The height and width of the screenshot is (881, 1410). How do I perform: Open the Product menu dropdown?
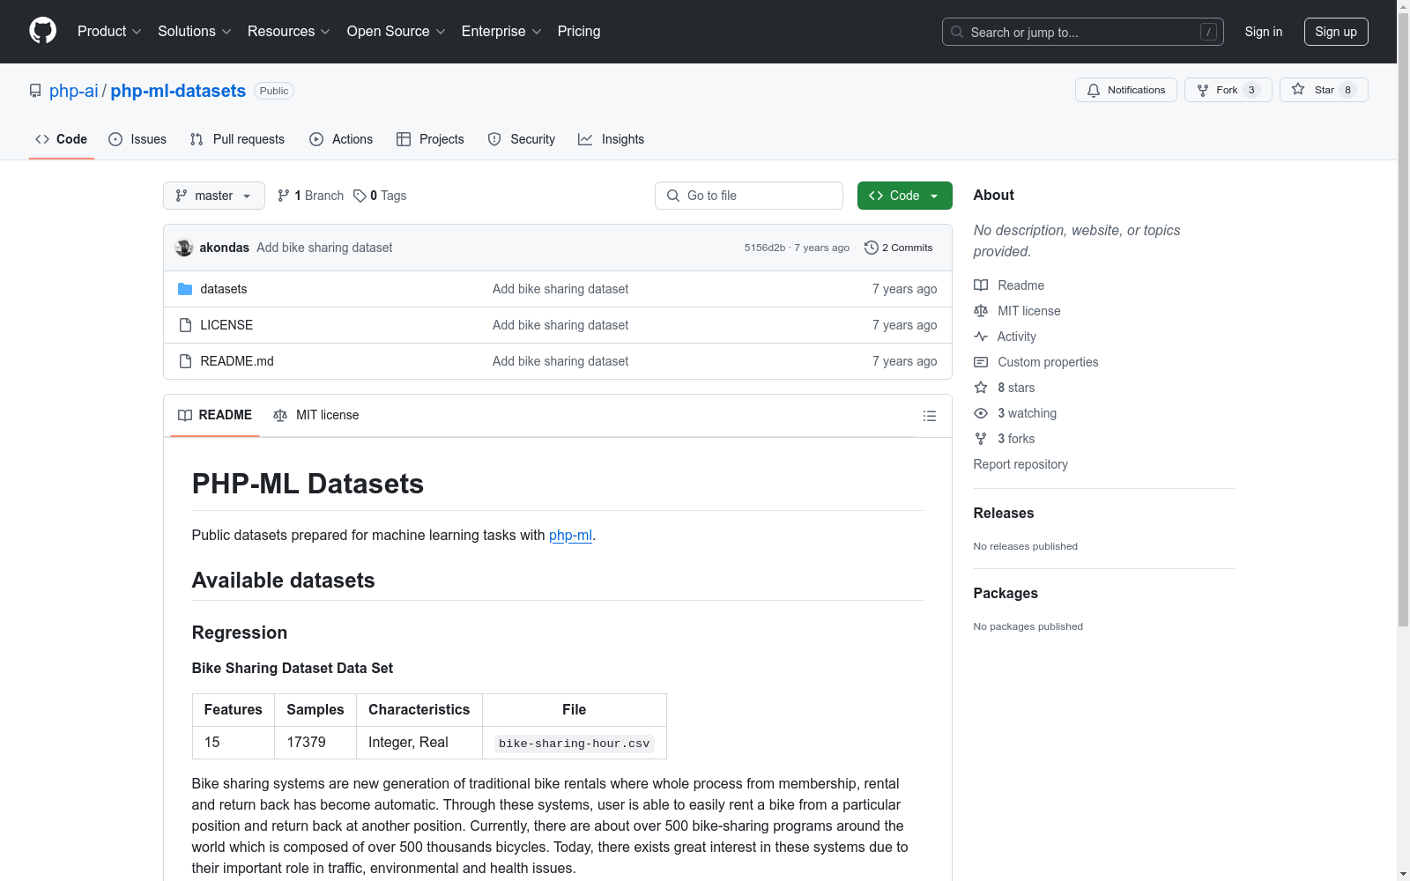click(109, 31)
